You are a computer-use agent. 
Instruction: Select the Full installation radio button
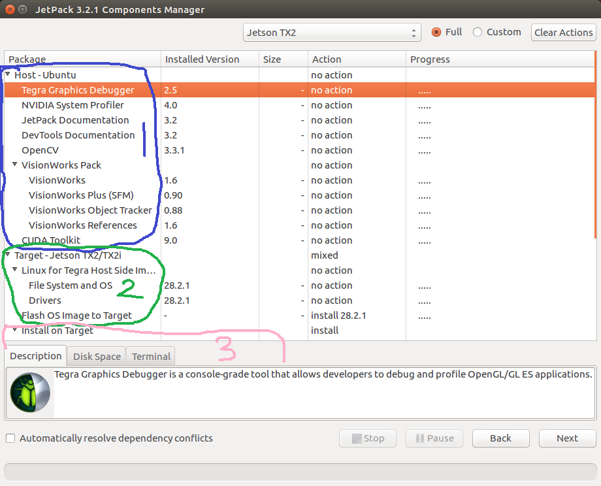point(436,32)
